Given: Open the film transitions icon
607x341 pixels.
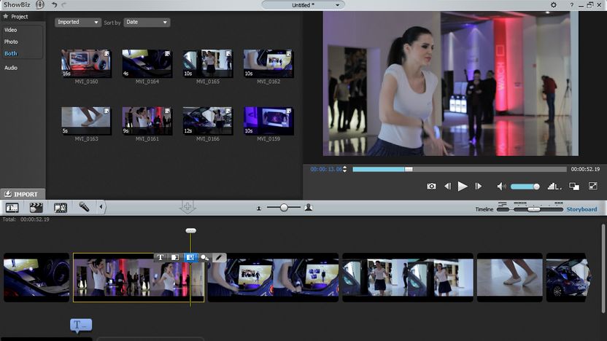Looking at the screenshot, I should pos(61,208).
